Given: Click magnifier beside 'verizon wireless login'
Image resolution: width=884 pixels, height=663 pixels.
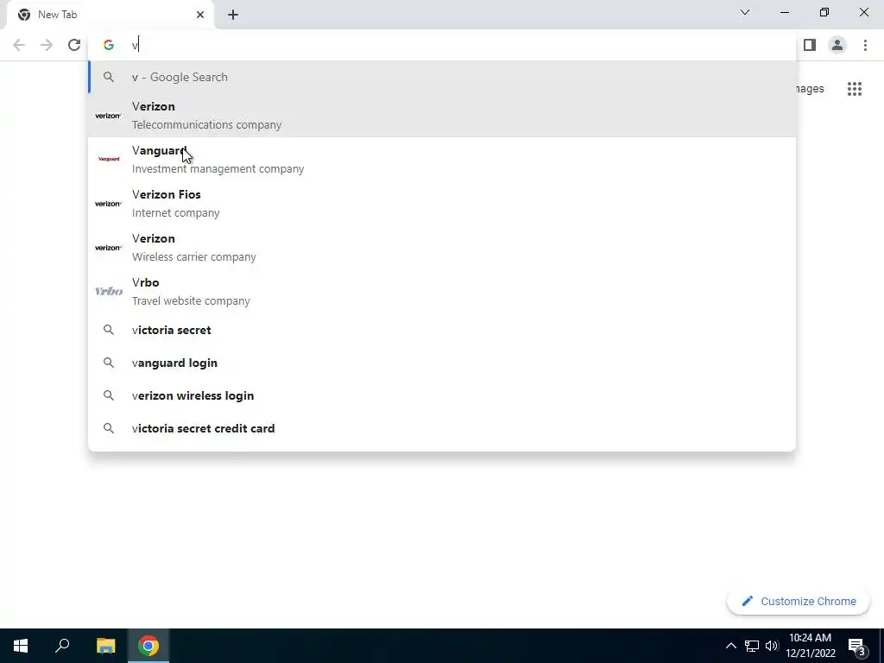Looking at the screenshot, I should tap(109, 395).
